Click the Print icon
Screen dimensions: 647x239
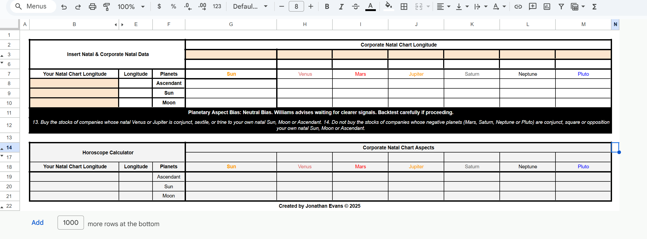click(x=92, y=7)
